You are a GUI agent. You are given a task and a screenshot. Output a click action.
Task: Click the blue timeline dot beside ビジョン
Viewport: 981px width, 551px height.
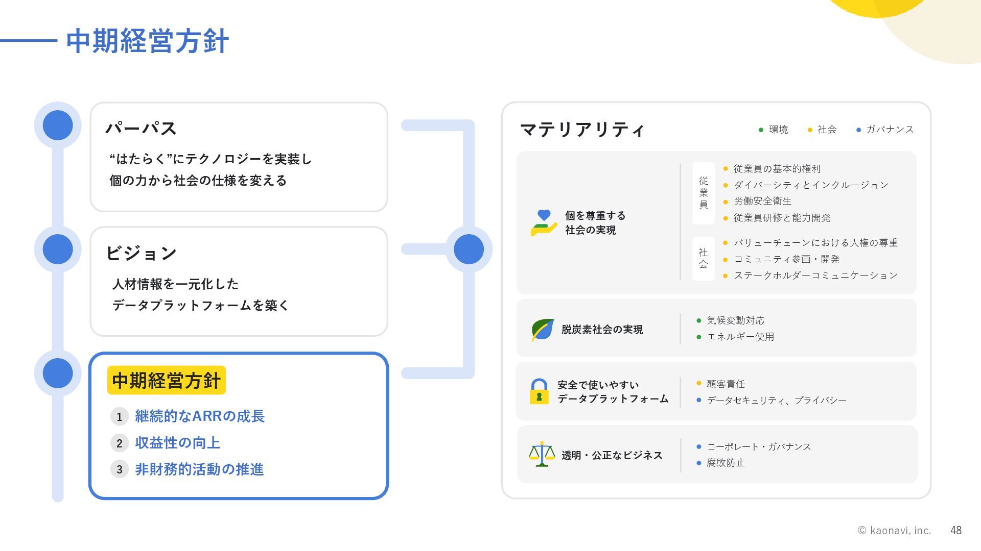pos(58,249)
